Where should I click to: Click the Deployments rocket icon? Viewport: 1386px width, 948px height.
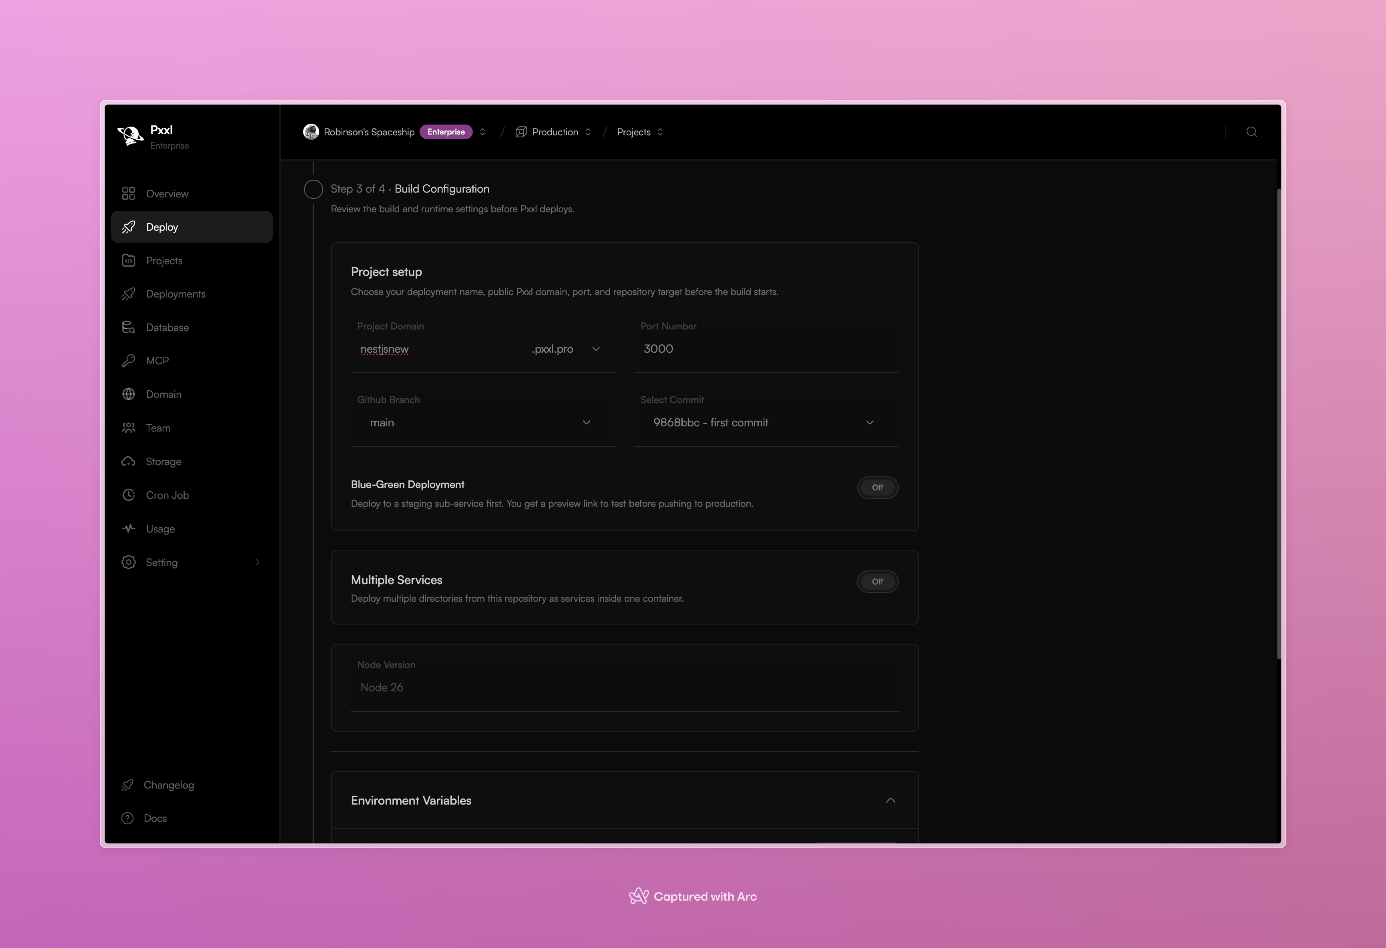(x=128, y=294)
